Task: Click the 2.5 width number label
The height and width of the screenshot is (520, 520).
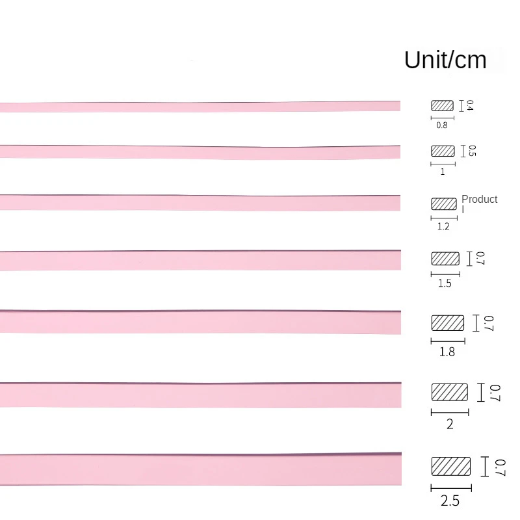Action: (450, 500)
